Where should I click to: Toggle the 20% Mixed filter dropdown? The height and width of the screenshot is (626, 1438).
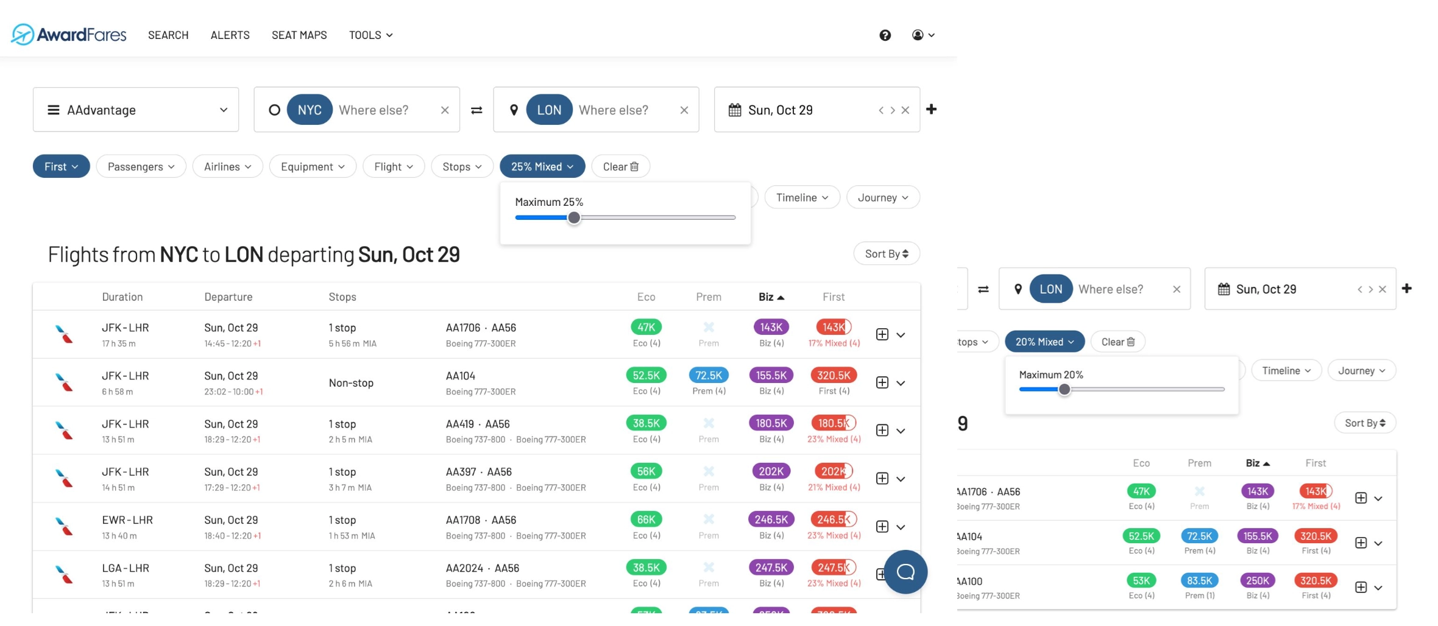click(x=1044, y=342)
